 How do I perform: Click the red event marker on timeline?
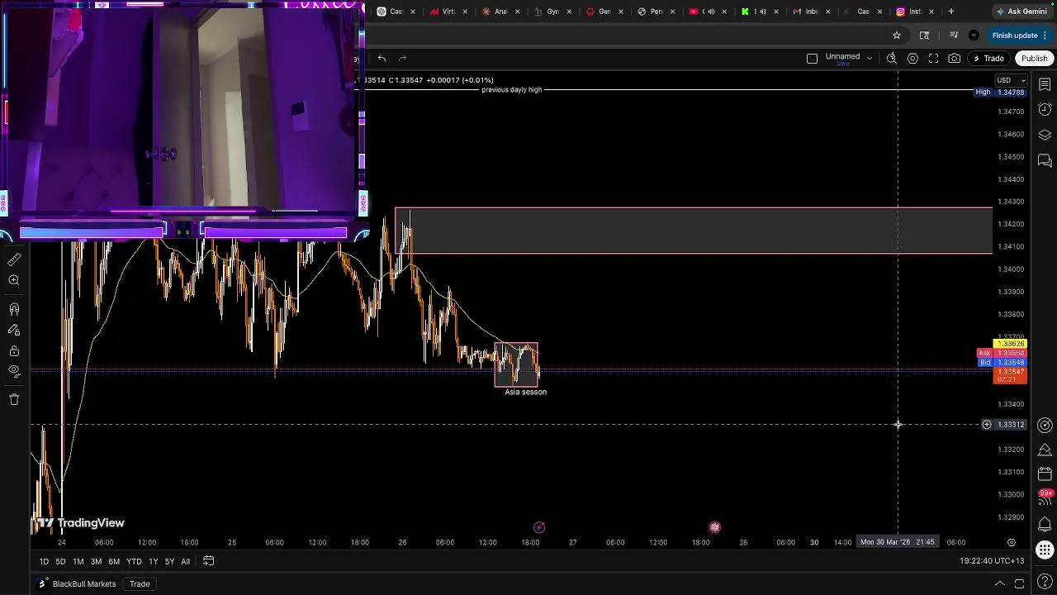(x=715, y=527)
